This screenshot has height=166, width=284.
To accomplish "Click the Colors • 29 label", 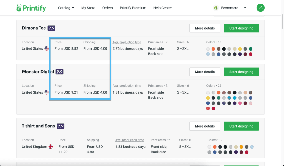I will pyautogui.click(x=214, y=86).
